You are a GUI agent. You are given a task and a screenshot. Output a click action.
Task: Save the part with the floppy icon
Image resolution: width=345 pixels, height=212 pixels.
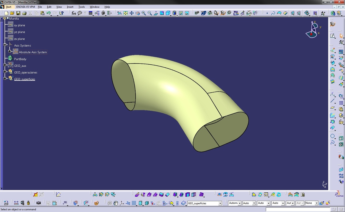click(x=18, y=13)
